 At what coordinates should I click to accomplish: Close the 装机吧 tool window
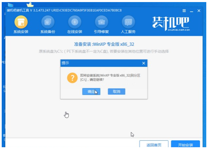point(199,11)
